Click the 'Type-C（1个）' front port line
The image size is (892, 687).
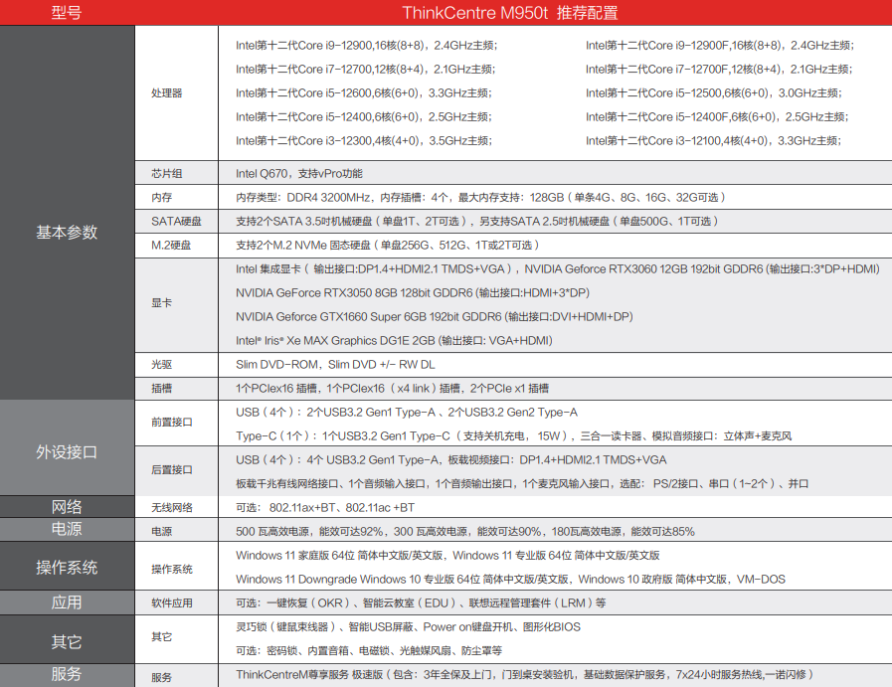[514, 436]
